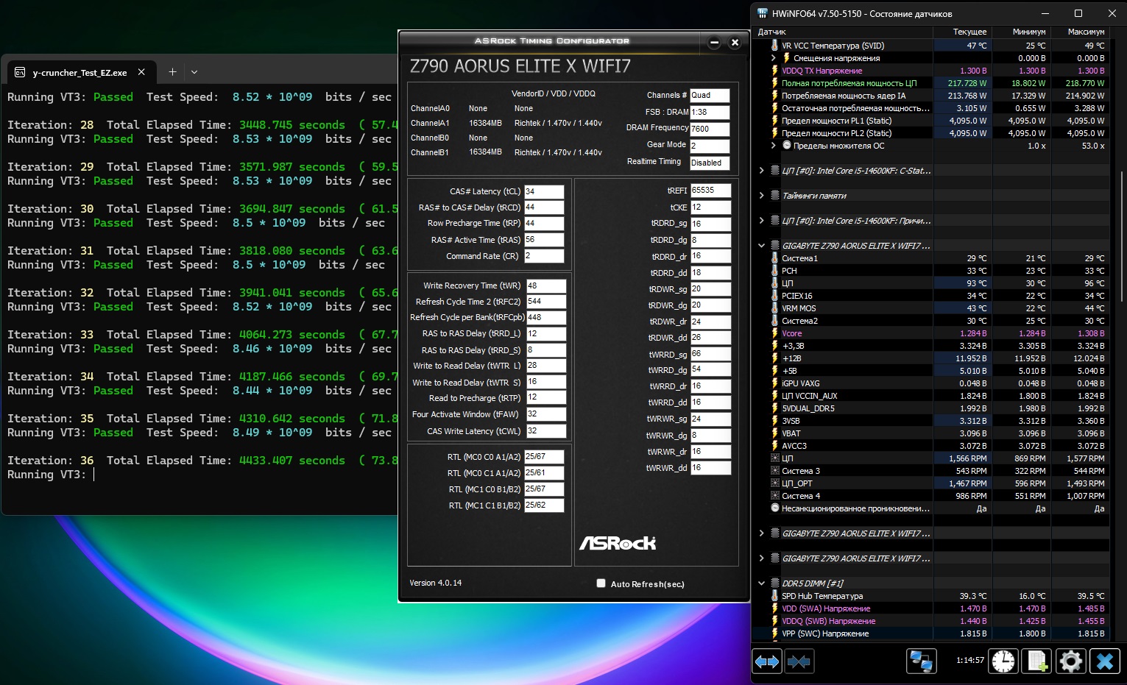Click the fan icon beside Система 4
The image size is (1127, 685).
pos(774,496)
